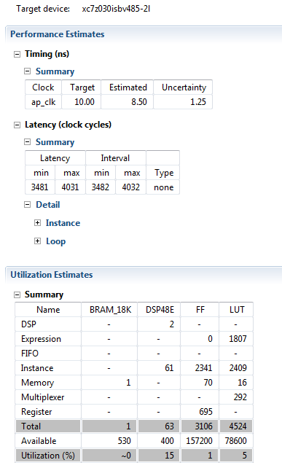282x468 pixels.
Task: Select Available FF value 157200
Action: click(200, 441)
